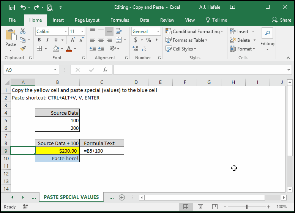This screenshot has height=213, width=295.
Task: Click the macro recording icon in status bar
Action: tap(26, 207)
